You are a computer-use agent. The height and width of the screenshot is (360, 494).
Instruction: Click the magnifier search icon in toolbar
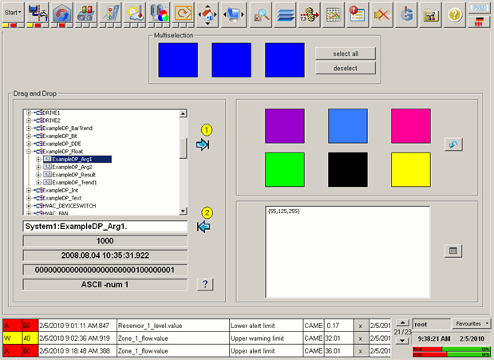pyautogui.click(x=261, y=14)
